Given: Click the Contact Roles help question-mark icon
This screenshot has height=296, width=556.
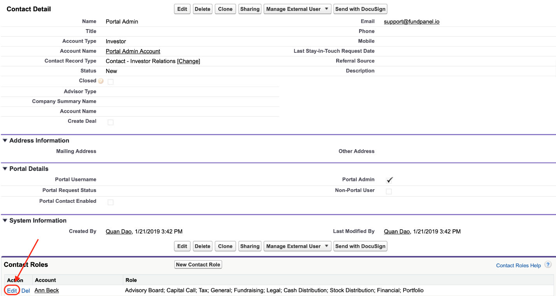Looking at the screenshot, I should 548,265.
